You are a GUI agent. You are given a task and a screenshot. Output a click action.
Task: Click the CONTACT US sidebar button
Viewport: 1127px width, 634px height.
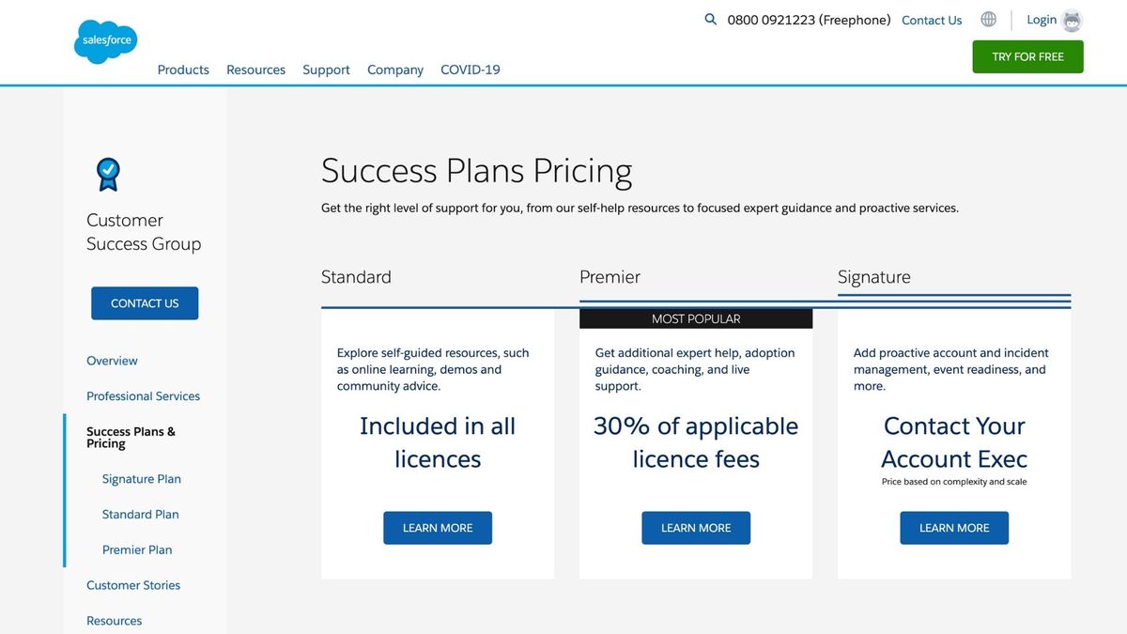pyautogui.click(x=144, y=302)
